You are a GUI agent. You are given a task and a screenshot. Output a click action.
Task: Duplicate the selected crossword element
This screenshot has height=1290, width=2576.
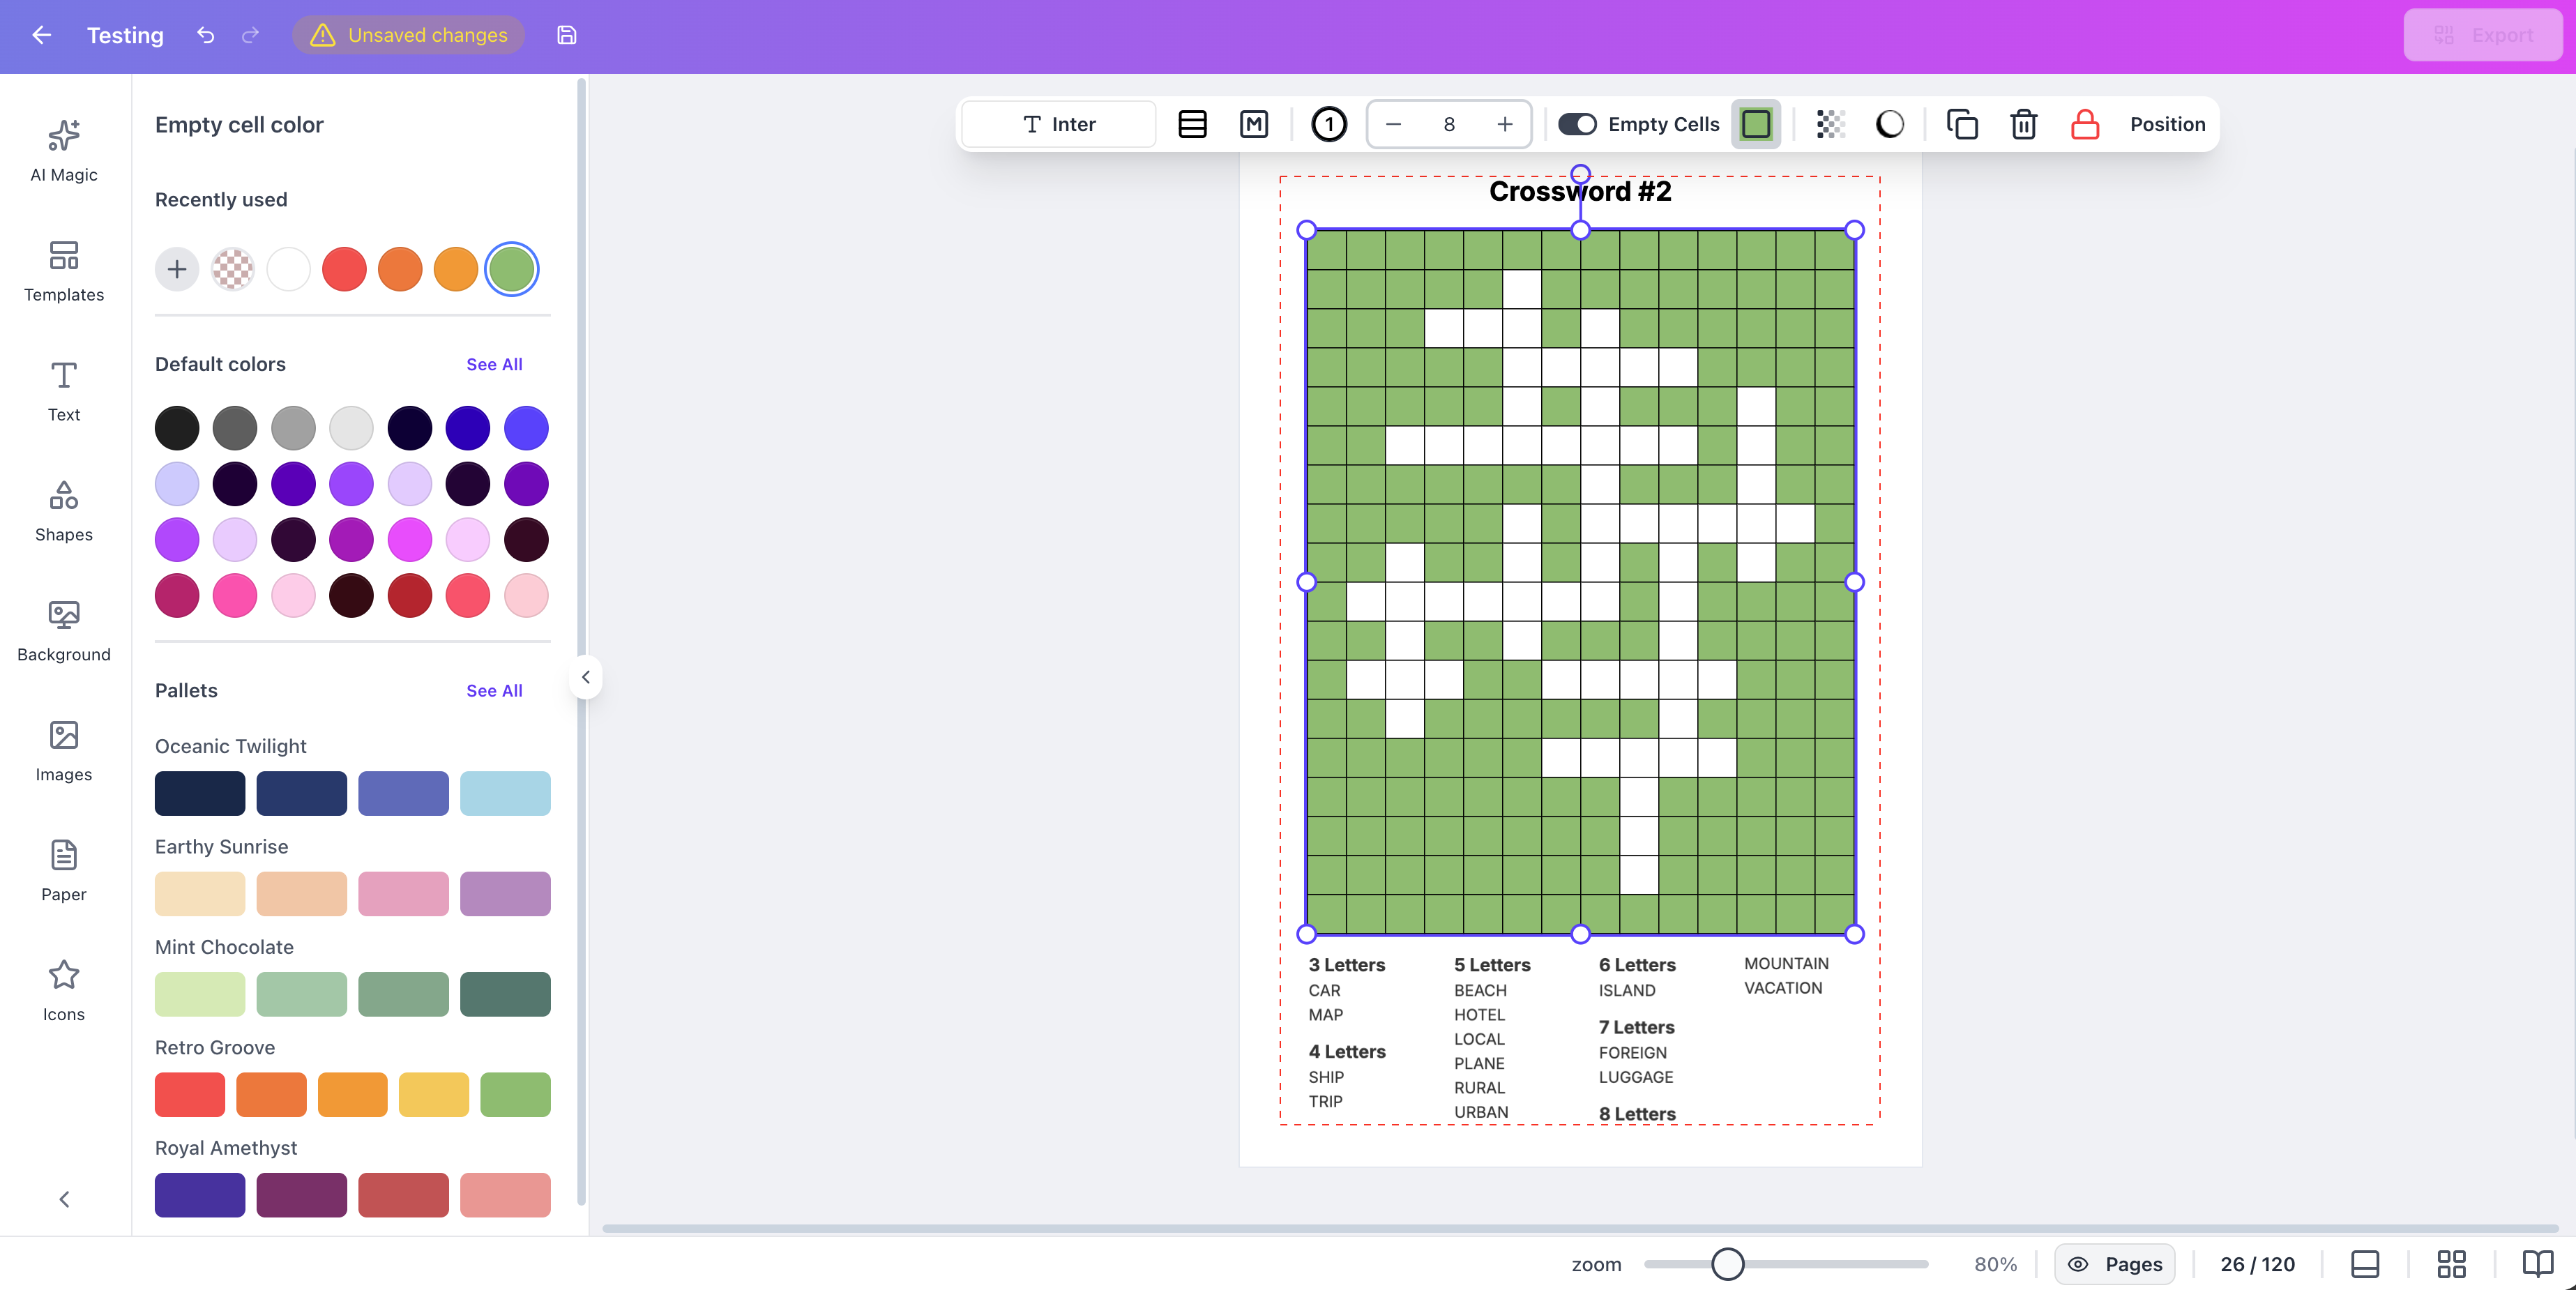click(x=1962, y=124)
